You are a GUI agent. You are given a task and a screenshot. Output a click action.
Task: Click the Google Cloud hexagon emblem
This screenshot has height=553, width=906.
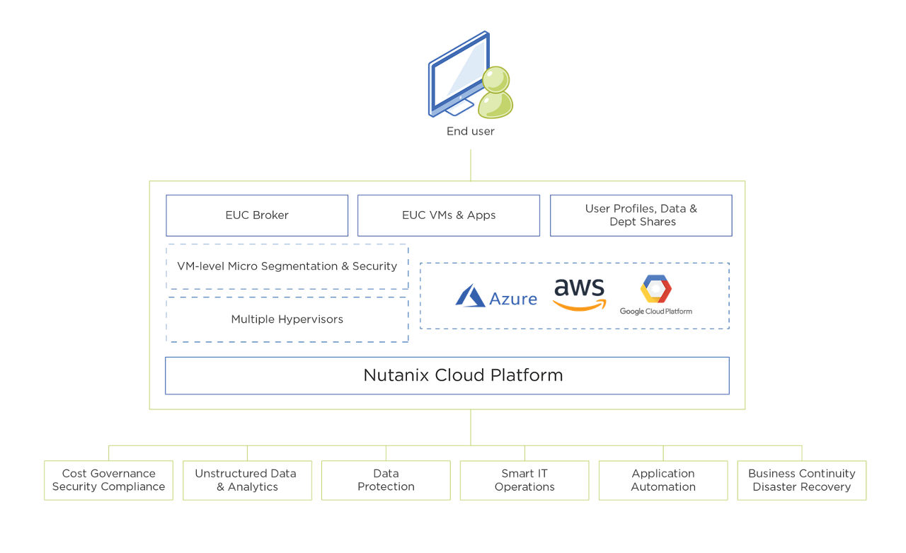pos(655,287)
